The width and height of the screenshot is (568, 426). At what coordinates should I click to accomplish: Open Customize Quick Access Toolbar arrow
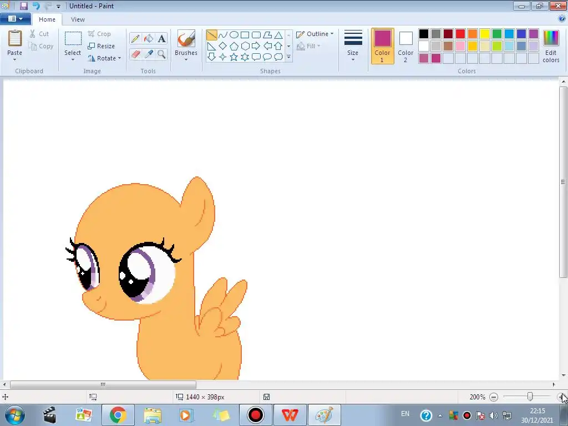(x=58, y=6)
